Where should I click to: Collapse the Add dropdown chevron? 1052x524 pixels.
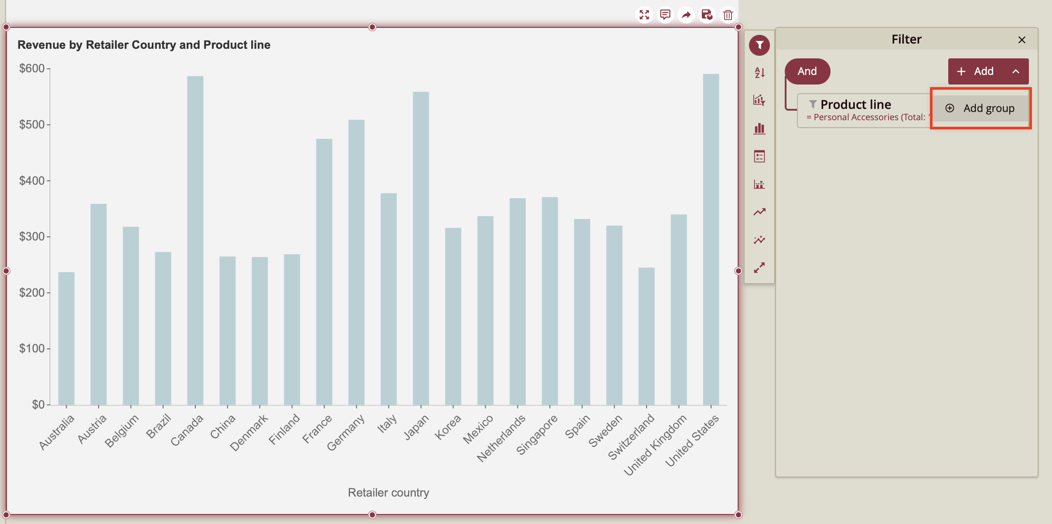tap(1015, 71)
